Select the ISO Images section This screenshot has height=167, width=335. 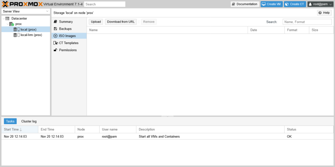69,36
